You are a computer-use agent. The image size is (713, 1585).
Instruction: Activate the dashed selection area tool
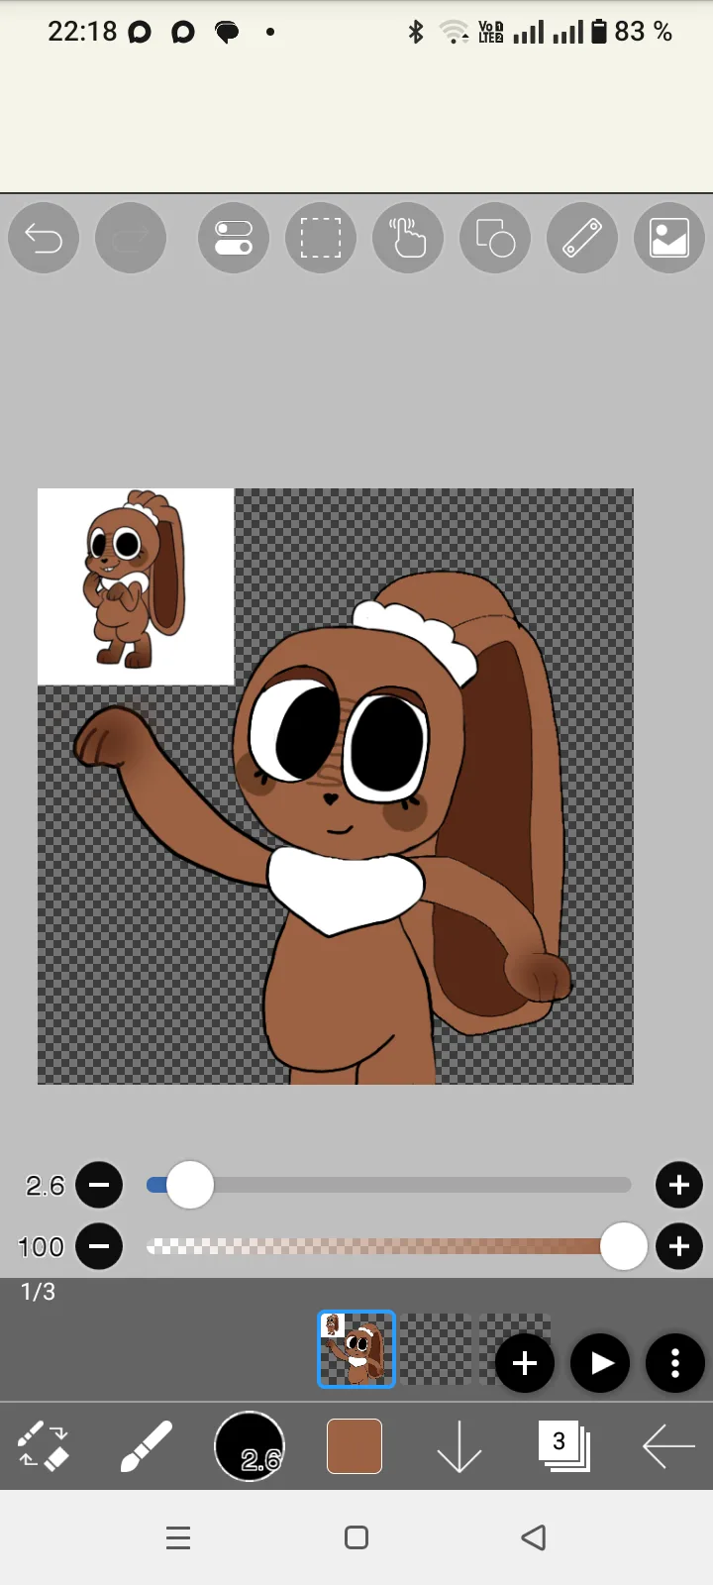(321, 238)
